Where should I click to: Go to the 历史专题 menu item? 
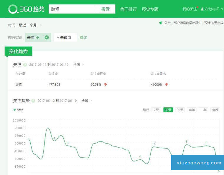coord(150,9)
